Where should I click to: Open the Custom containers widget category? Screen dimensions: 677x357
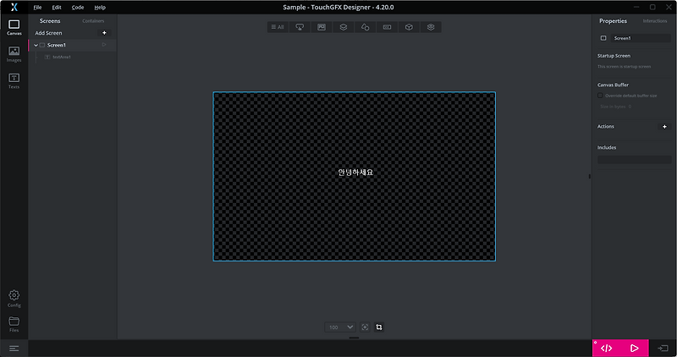(x=431, y=27)
